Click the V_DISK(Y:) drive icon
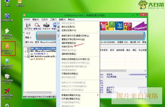This screenshot has height=107, width=165. 32,59
